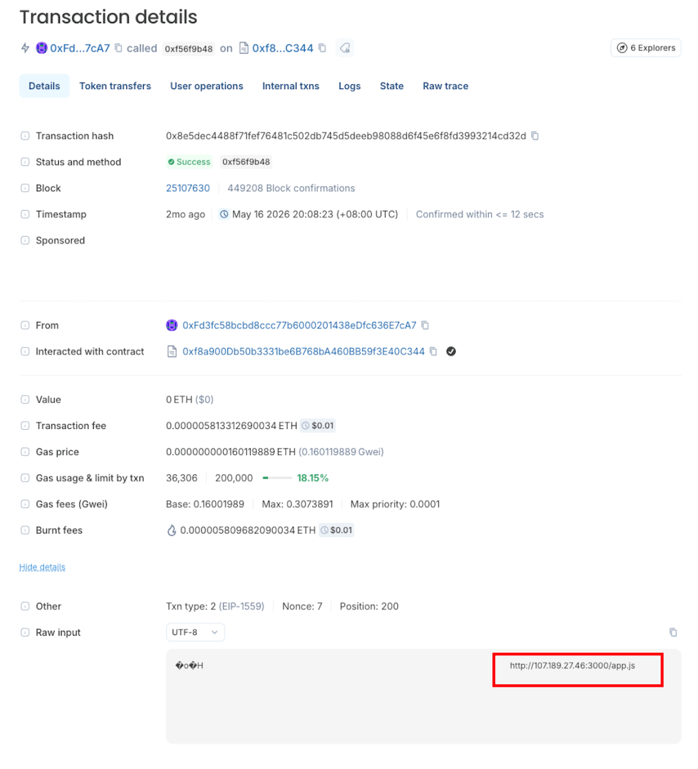
Task: Click info icon next to Value
Action: pyautogui.click(x=25, y=399)
